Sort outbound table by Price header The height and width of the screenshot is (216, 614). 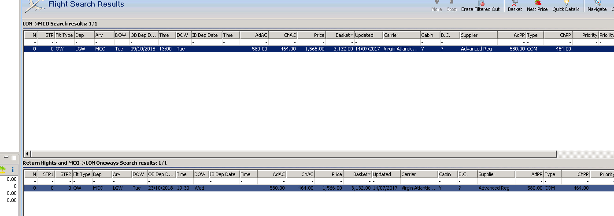312,35
